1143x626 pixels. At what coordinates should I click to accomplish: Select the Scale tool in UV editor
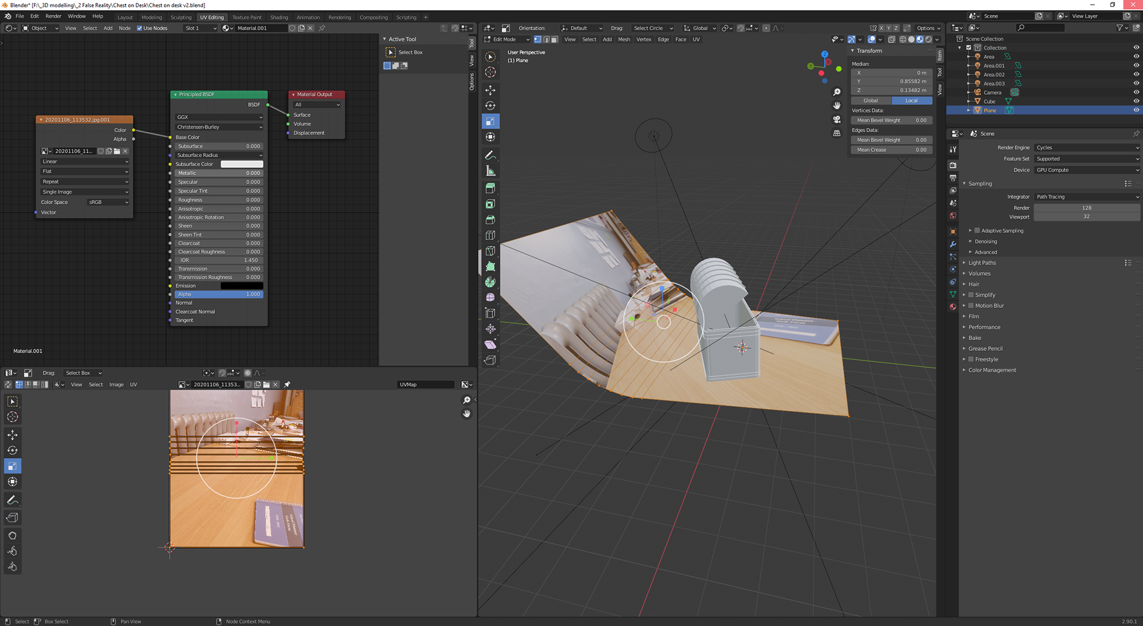(13, 466)
